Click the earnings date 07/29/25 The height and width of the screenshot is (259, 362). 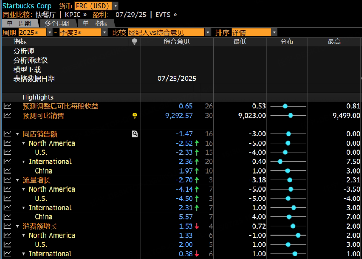131,15
